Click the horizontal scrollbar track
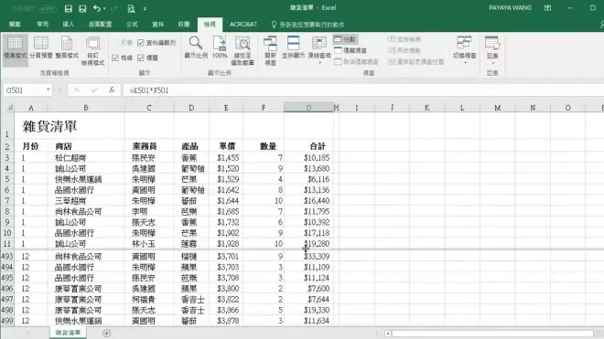Screen dimensions: 604x339 493,334
